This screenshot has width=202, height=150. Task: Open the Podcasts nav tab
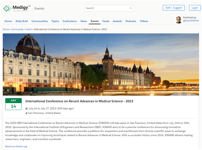point(131,21)
